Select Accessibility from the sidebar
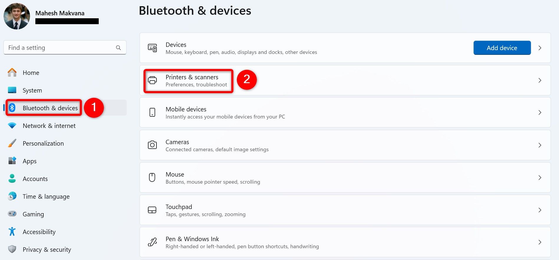The width and height of the screenshot is (559, 260). click(39, 232)
